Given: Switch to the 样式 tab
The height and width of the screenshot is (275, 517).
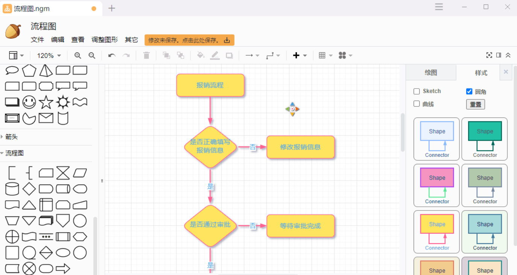Looking at the screenshot, I should pyautogui.click(x=481, y=73).
